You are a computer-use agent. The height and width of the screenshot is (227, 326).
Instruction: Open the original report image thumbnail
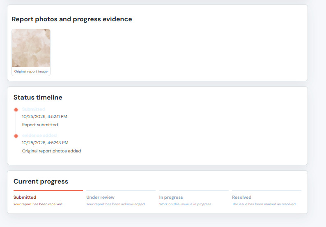[x=31, y=48]
